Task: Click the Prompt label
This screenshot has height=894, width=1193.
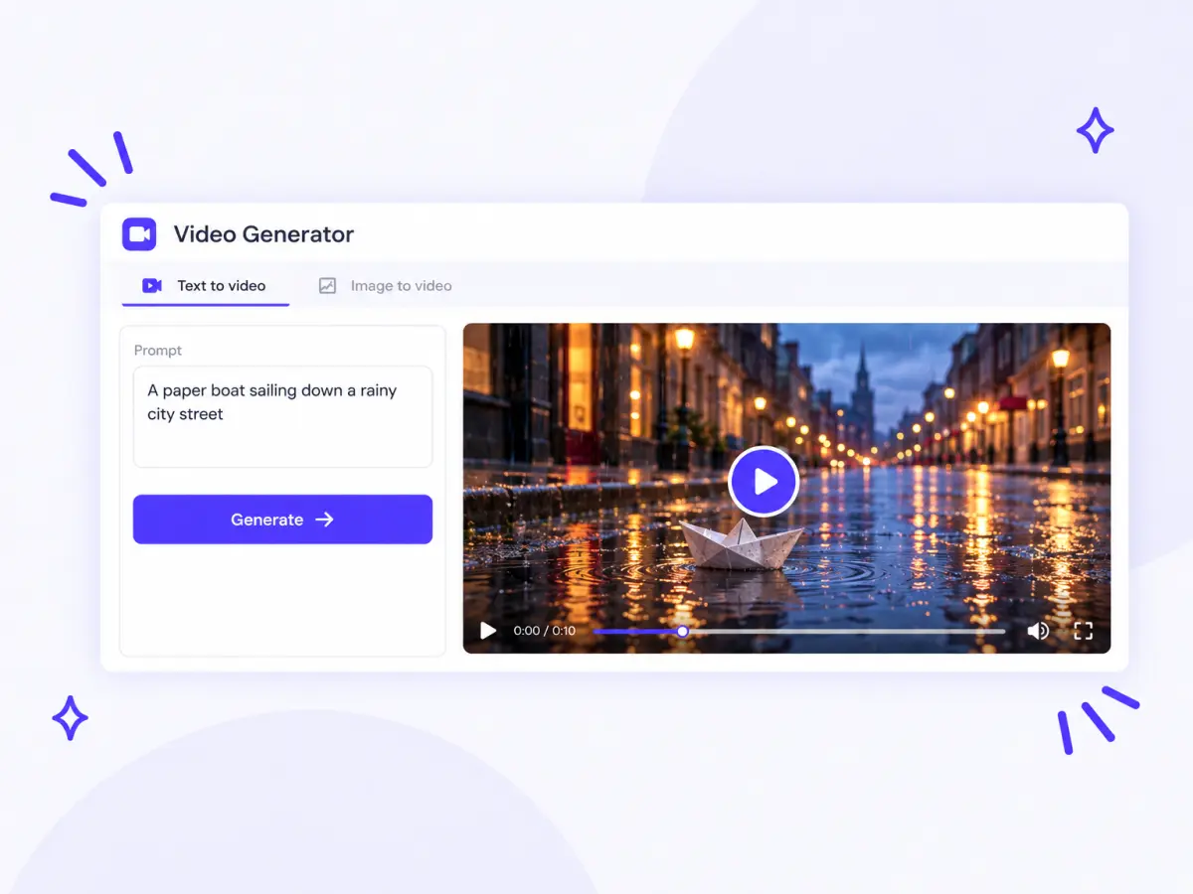Action: (x=158, y=351)
